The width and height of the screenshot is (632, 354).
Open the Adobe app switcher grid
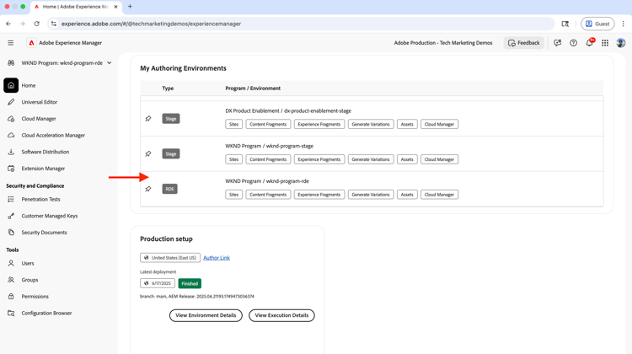tap(605, 43)
